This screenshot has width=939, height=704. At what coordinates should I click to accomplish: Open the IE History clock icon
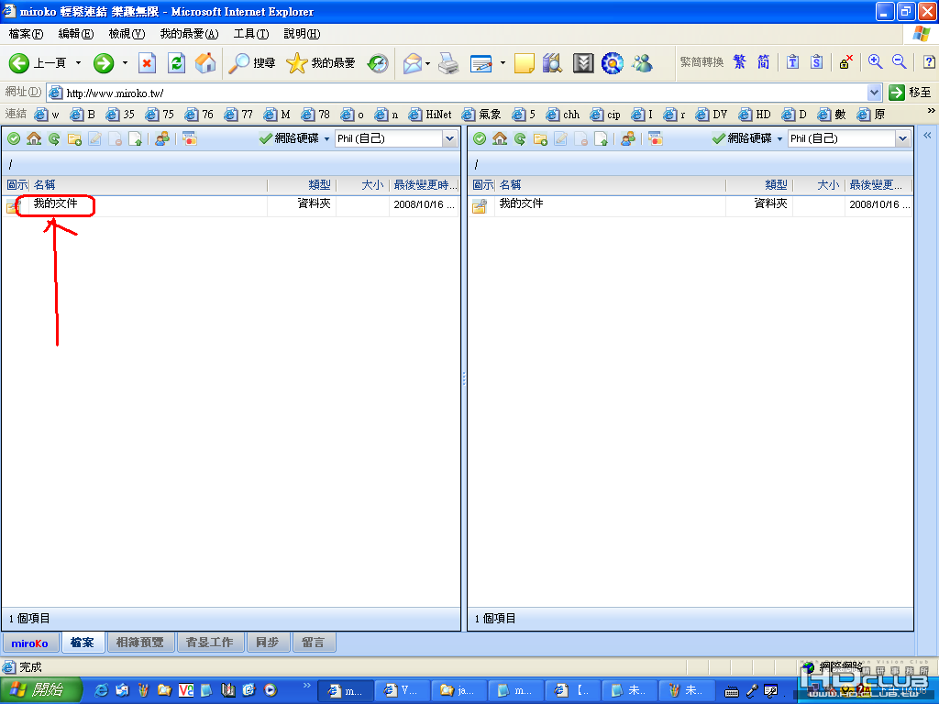pyautogui.click(x=378, y=63)
